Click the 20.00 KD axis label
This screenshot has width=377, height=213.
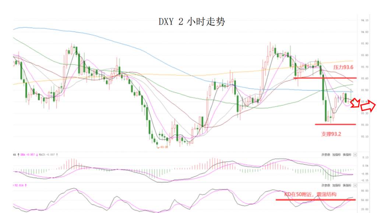point(364,209)
